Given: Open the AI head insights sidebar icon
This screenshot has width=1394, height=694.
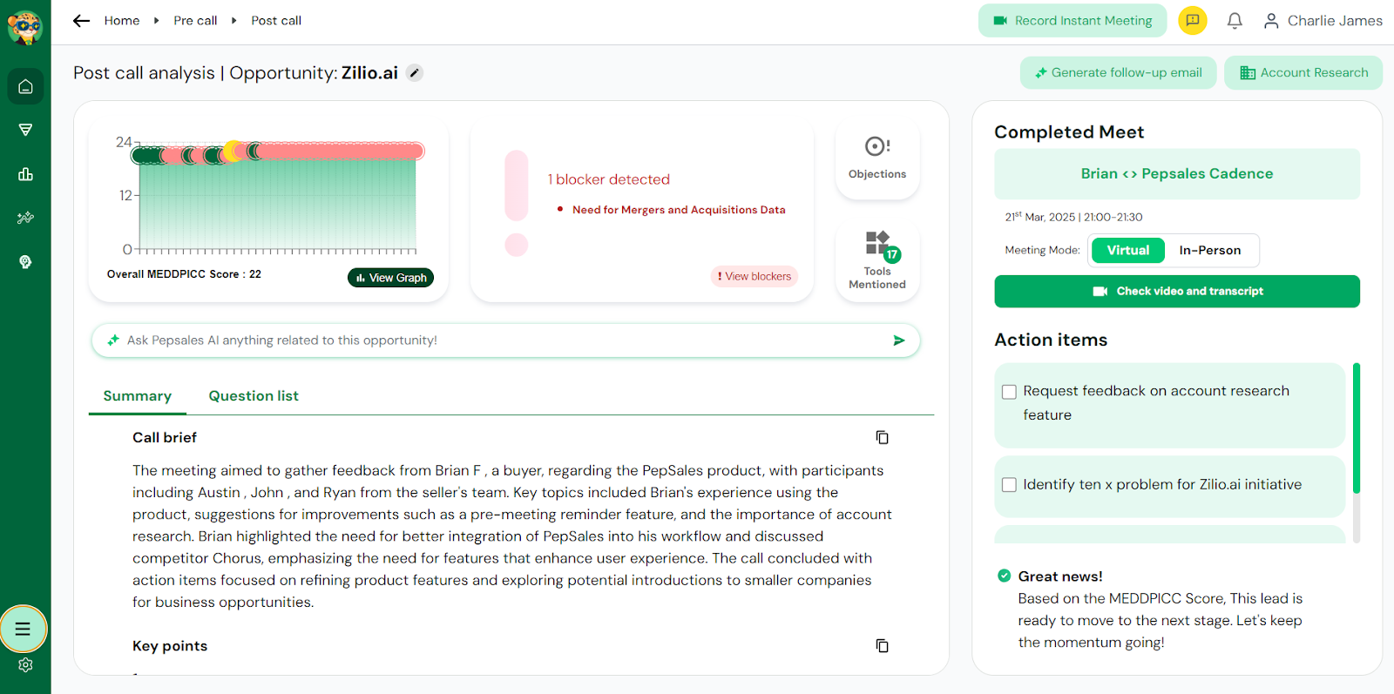Looking at the screenshot, I should [x=25, y=262].
